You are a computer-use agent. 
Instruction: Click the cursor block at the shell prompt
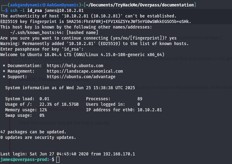coord(58,160)
